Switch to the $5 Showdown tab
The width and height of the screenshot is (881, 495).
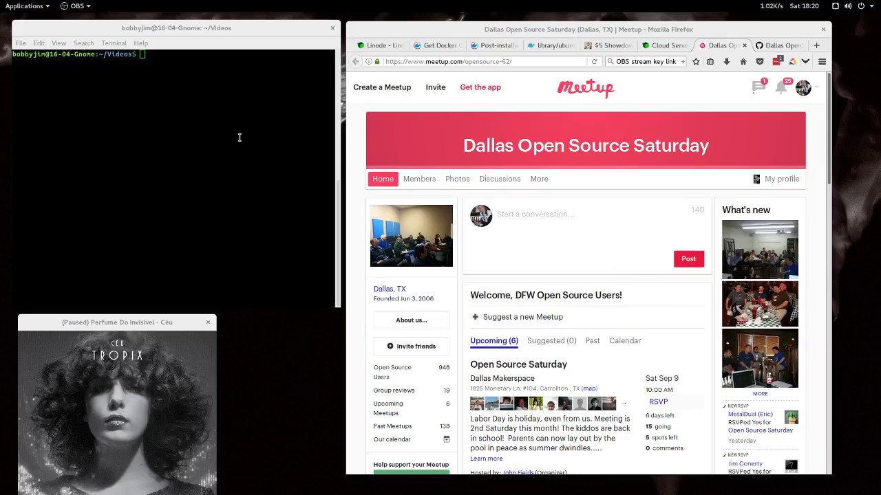(x=608, y=45)
